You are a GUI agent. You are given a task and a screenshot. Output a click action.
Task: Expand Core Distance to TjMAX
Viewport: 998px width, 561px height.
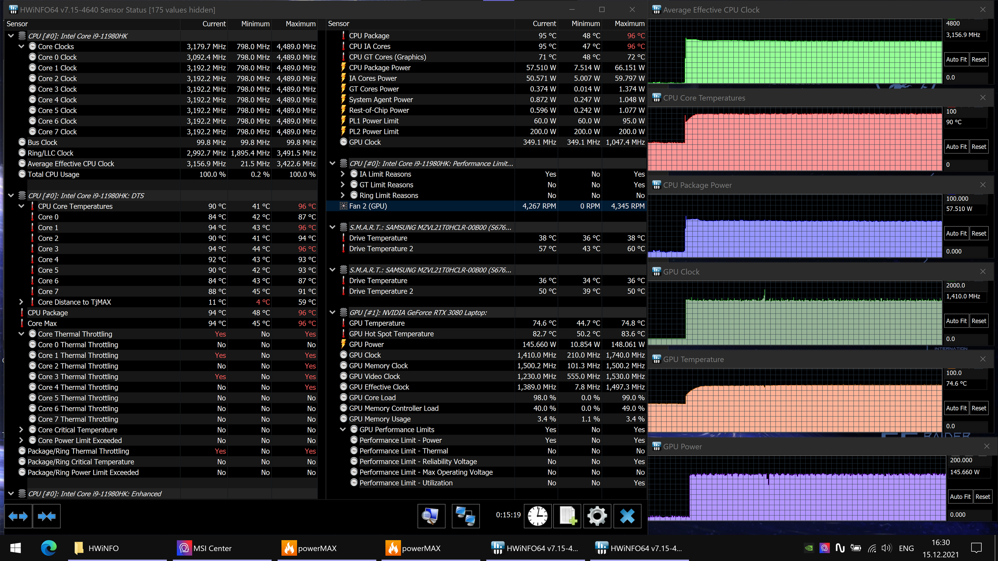coord(21,302)
